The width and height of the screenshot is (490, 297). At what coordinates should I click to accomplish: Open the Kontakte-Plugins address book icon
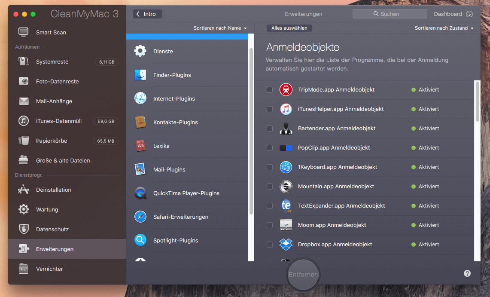[x=140, y=122]
